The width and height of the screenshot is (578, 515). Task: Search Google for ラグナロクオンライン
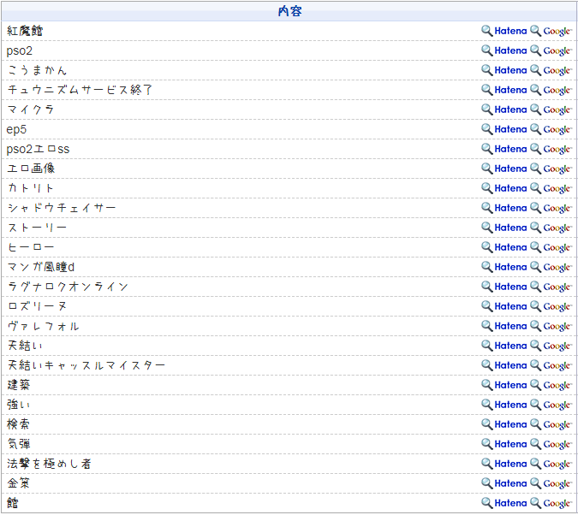coord(551,287)
